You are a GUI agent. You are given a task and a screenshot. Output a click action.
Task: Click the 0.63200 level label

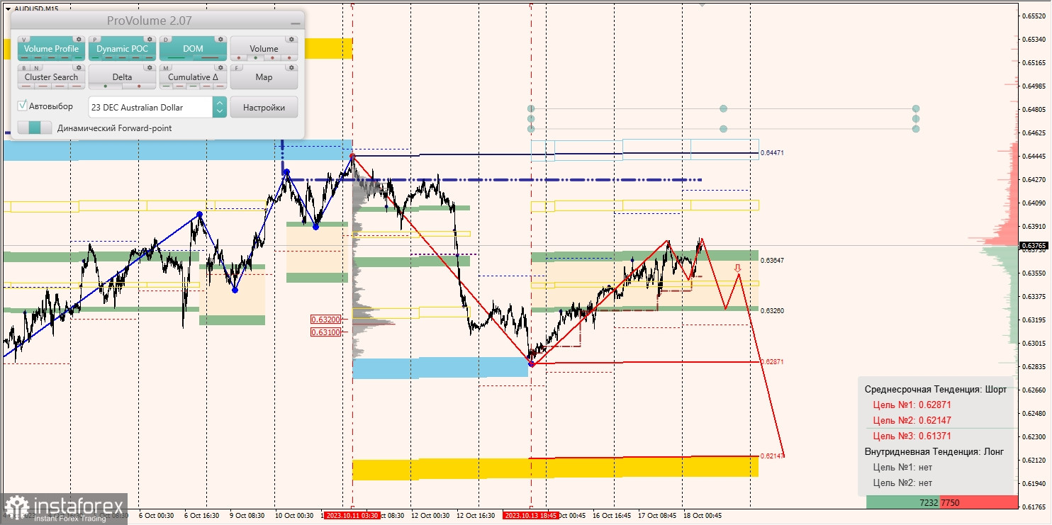(326, 320)
